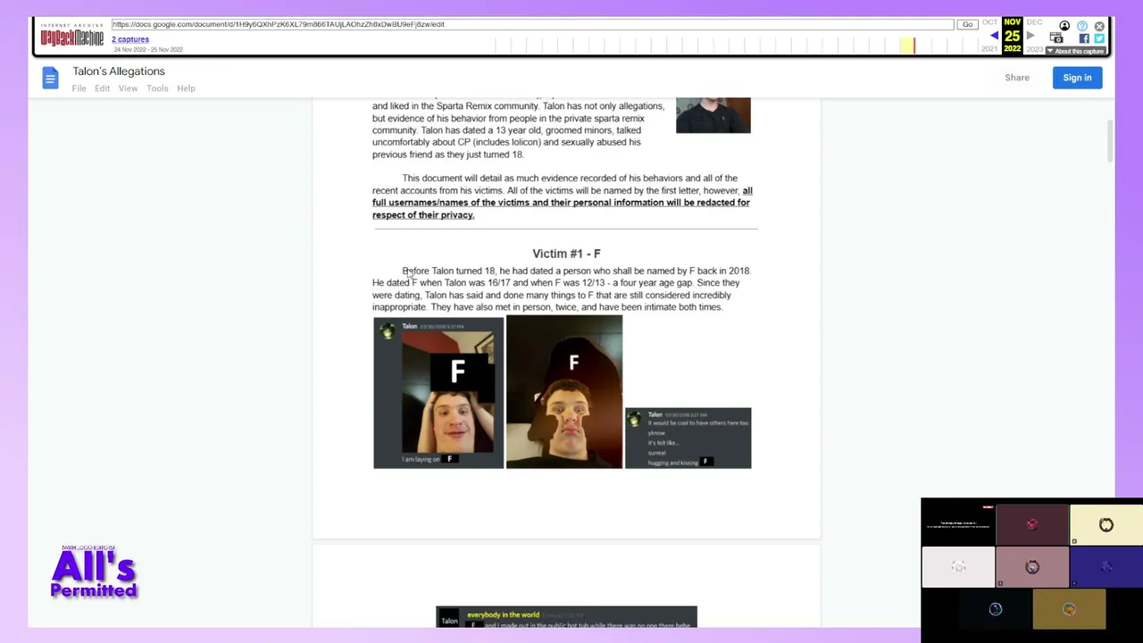The height and width of the screenshot is (643, 1143).
Task: Click the NOV 25 2022 current capture date
Action: [x=1012, y=36]
